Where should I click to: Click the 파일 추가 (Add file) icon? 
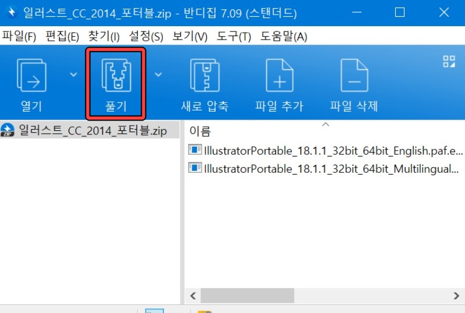click(x=280, y=76)
